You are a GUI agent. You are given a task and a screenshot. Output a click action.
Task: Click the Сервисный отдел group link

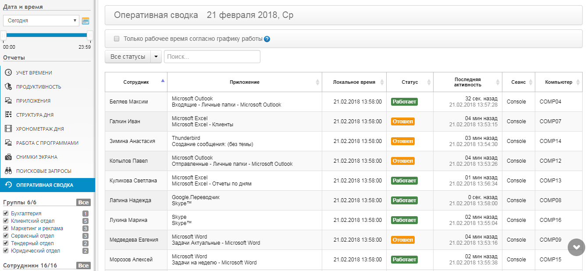tap(32, 236)
